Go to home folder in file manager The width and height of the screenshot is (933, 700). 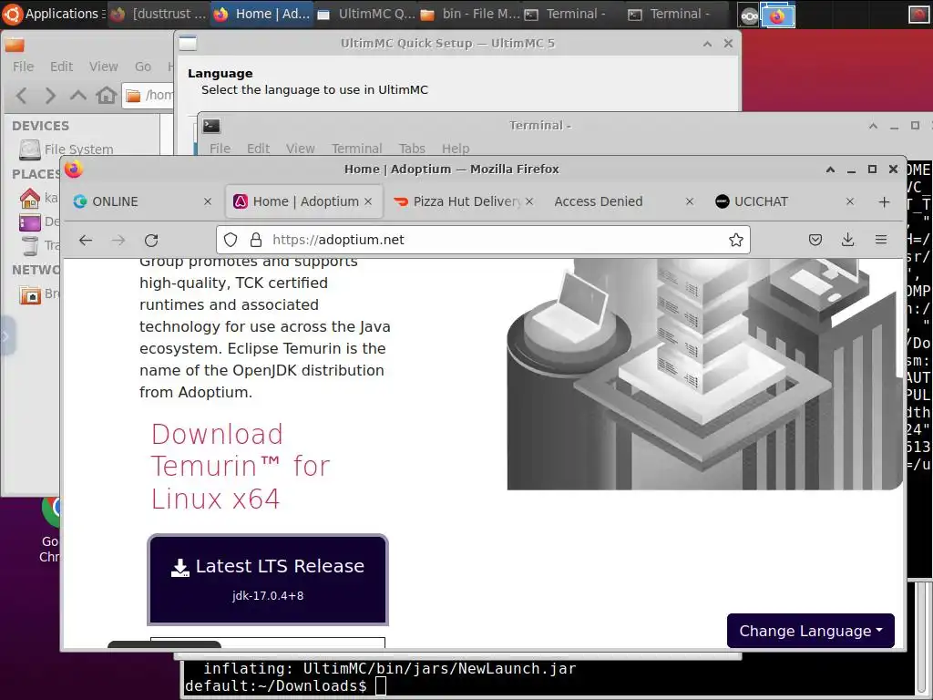107,95
